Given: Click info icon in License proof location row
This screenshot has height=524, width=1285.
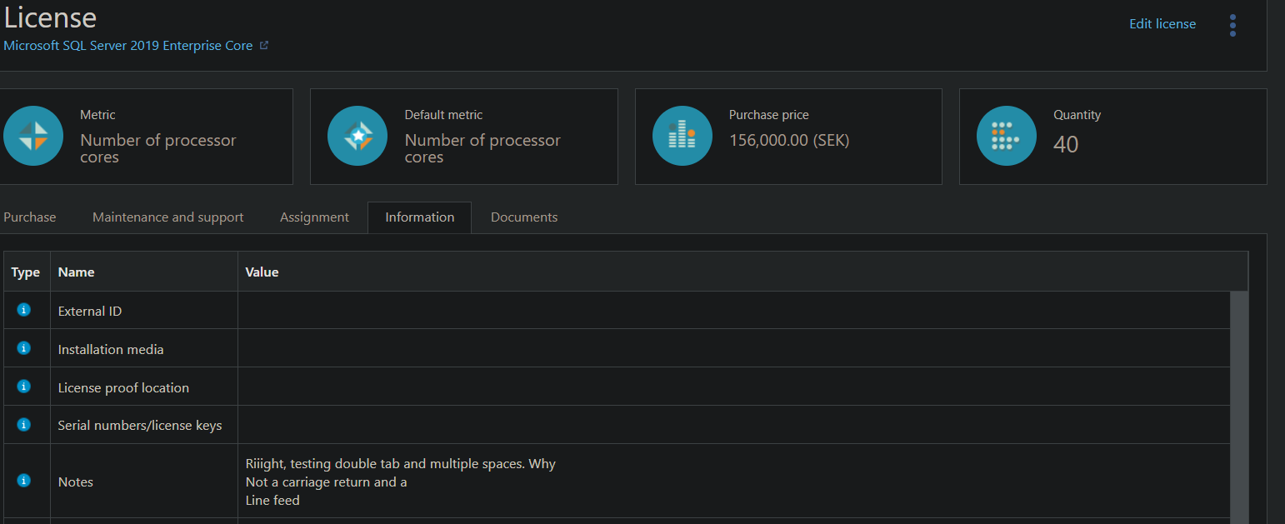Looking at the screenshot, I should pos(24,387).
